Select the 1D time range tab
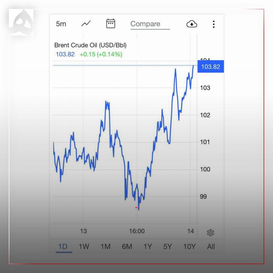 tap(63, 246)
